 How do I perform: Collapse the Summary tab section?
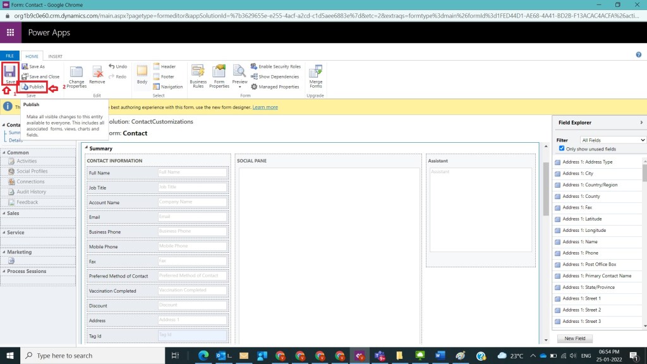pos(87,149)
